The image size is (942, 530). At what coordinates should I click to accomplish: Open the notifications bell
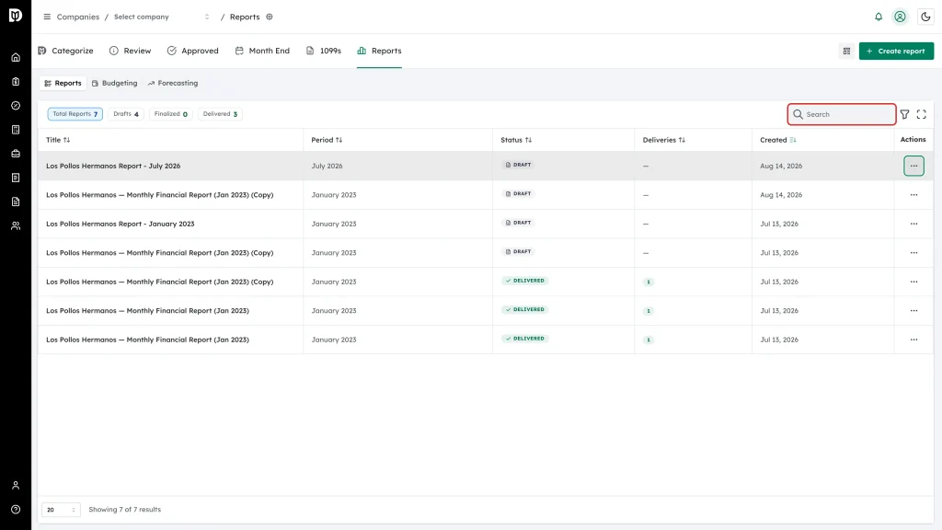879,17
